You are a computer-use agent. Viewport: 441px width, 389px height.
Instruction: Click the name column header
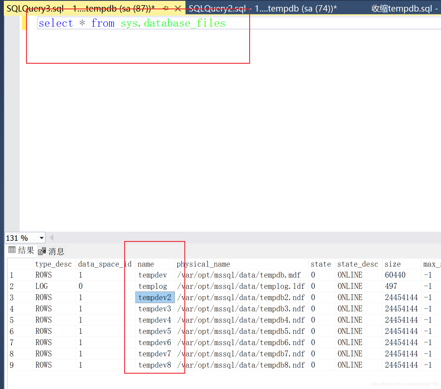[x=146, y=264]
